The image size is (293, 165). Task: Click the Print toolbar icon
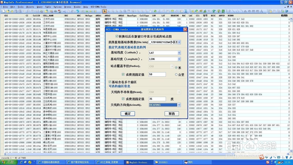pyautogui.click(x=55, y=11)
